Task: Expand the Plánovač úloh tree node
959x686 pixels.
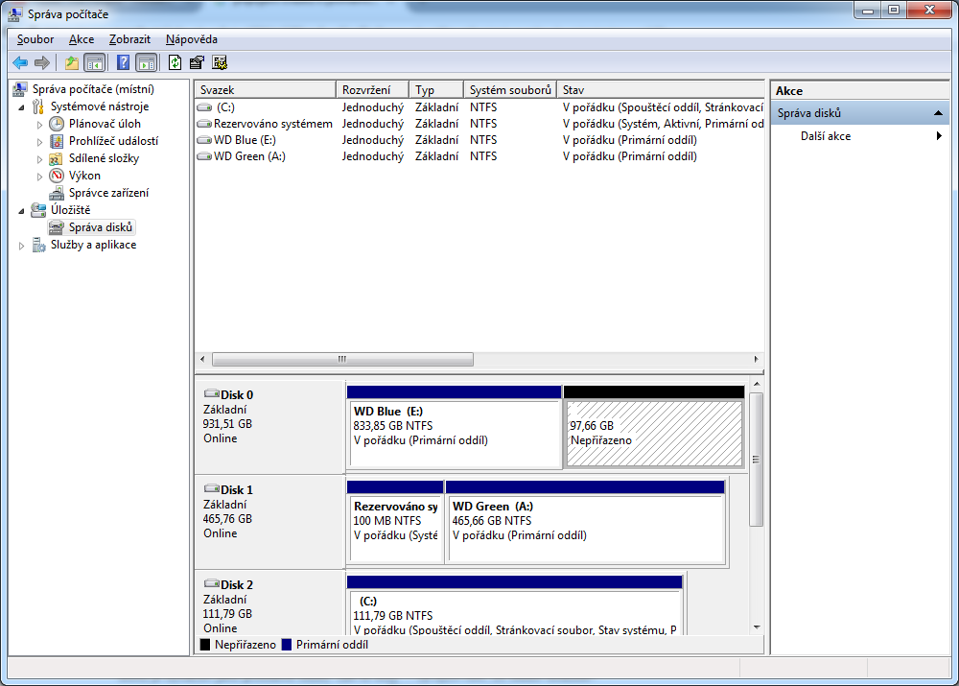Action: click(x=39, y=124)
